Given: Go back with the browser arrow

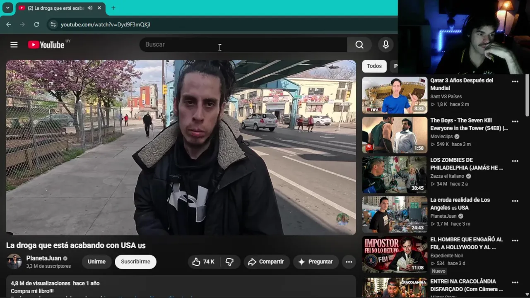Looking at the screenshot, I should 9,24.
